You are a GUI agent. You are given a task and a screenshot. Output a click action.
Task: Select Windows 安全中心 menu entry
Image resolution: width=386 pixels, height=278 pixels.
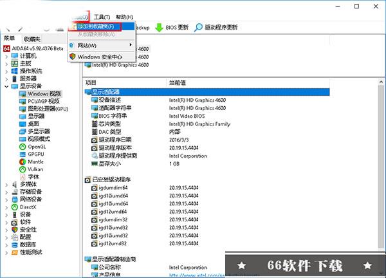tap(102, 57)
